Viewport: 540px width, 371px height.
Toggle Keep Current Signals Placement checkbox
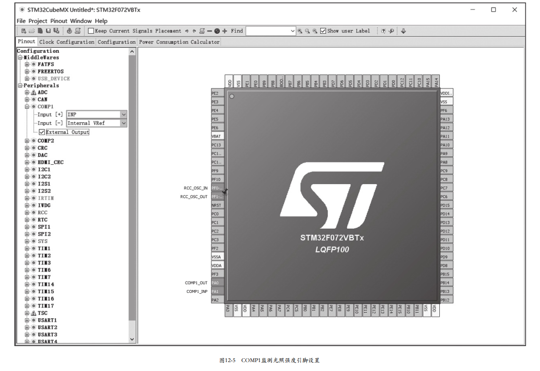tap(91, 31)
